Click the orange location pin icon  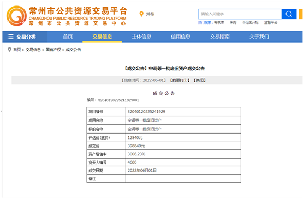(141, 14)
